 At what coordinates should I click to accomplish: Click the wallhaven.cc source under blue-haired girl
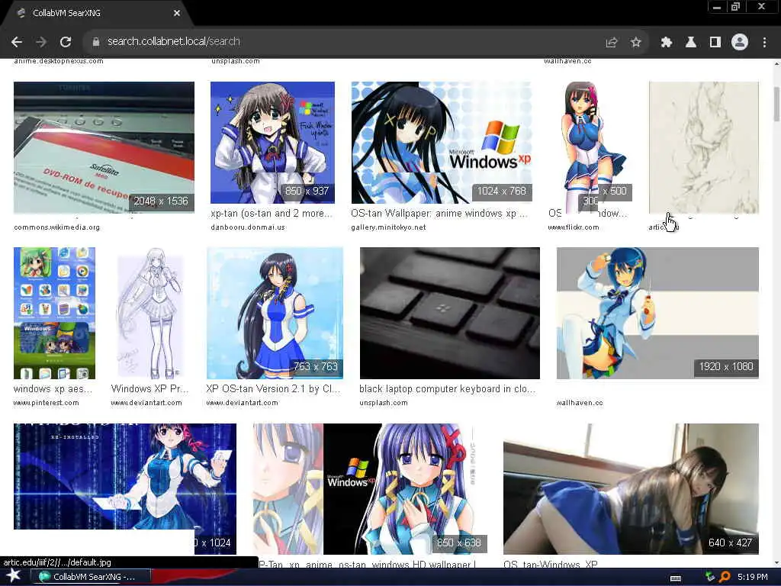(x=580, y=403)
